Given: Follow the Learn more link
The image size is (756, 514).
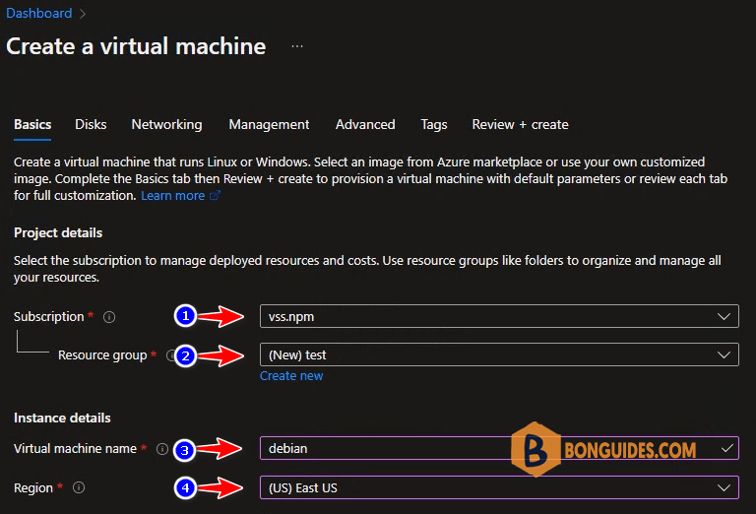Looking at the screenshot, I should tap(172, 196).
